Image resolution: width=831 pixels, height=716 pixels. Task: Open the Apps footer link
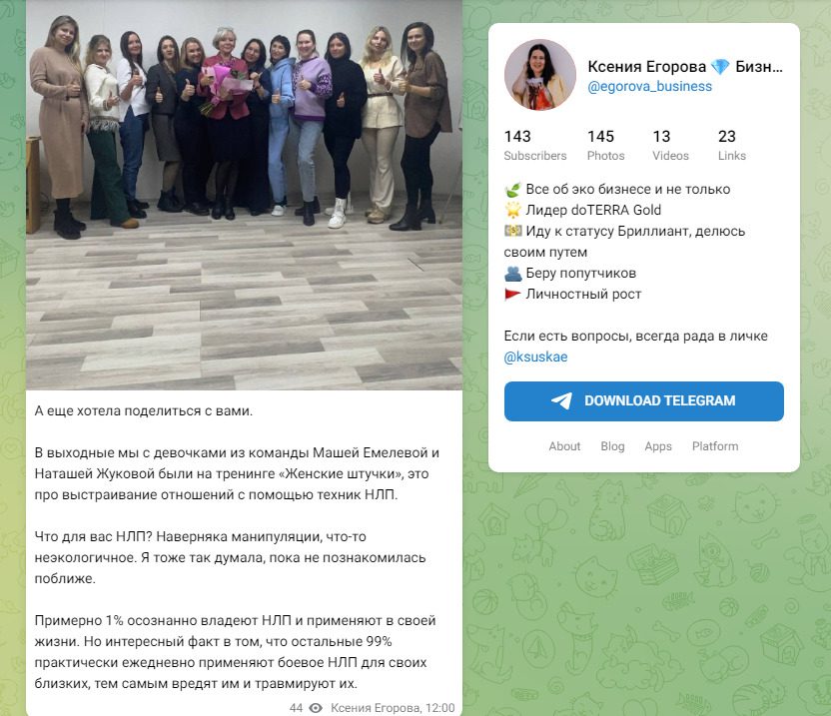click(658, 446)
